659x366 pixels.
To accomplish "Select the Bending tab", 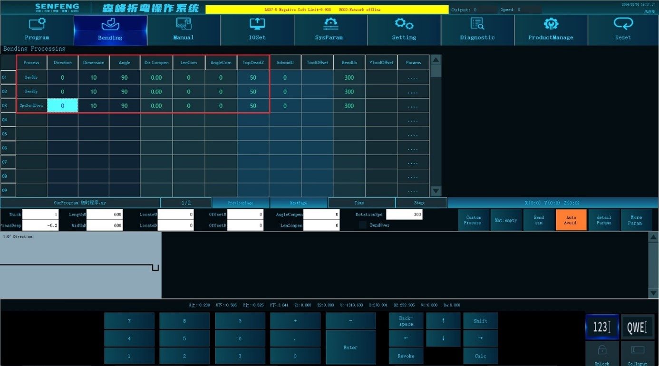I will 110,30.
